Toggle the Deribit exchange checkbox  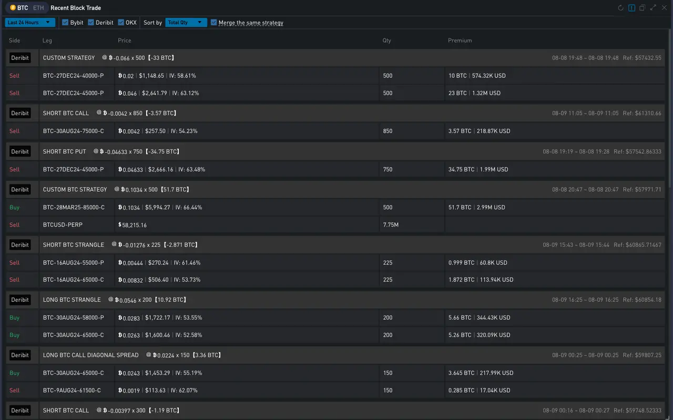click(x=91, y=23)
